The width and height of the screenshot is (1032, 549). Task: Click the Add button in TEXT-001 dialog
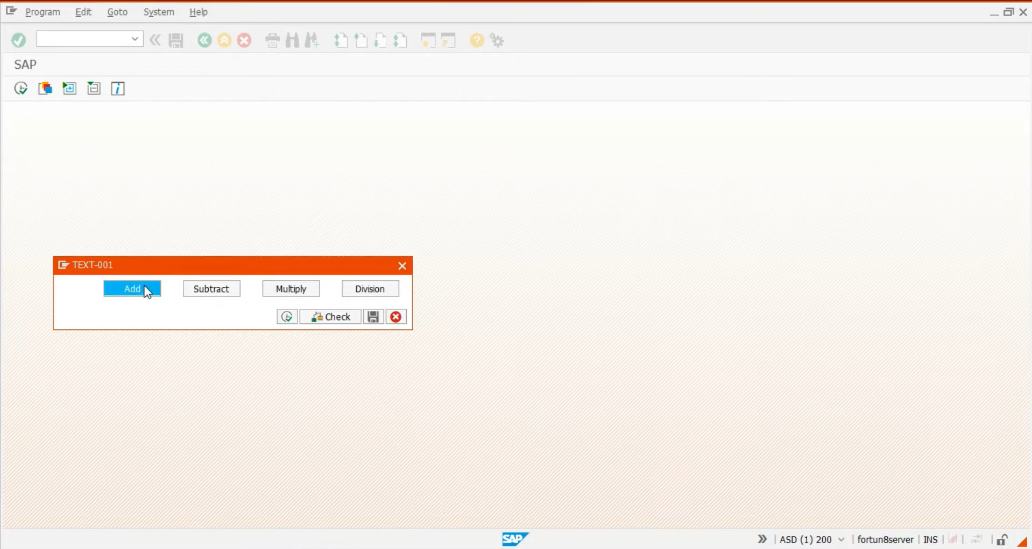click(132, 289)
